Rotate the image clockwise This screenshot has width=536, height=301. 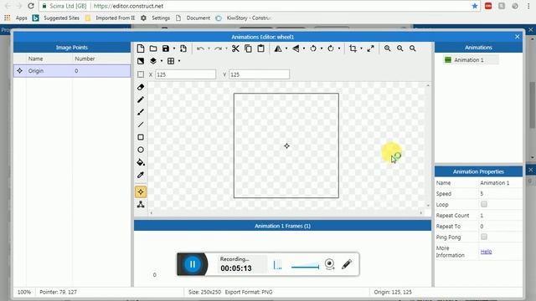pos(331,48)
